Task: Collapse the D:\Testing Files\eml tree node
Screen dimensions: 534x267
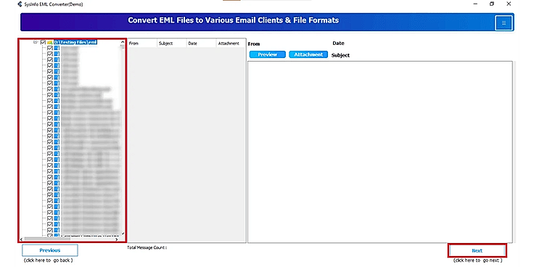Action: pyautogui.click(x=35, y=42)
